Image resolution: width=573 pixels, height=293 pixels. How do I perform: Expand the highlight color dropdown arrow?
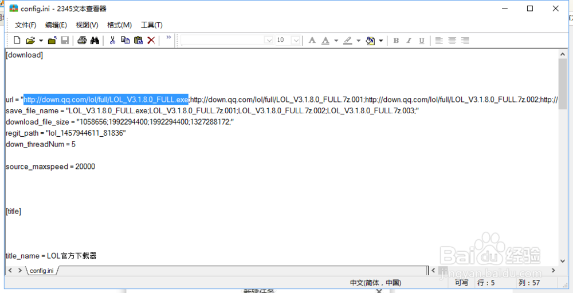(358, 41)
